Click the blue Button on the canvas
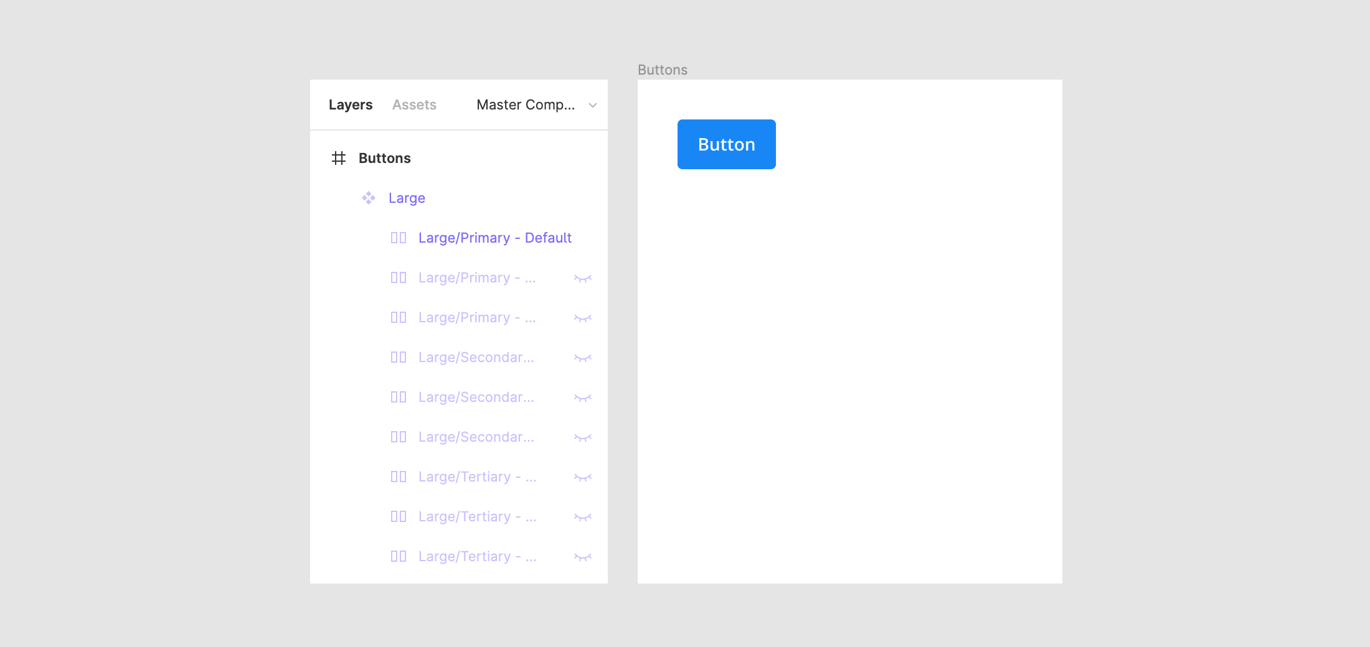The image size is (1370, 647). point(727,144)
